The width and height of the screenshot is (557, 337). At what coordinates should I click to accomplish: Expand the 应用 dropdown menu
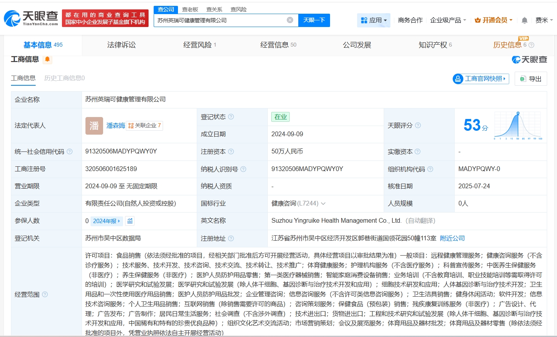(374, 20)
